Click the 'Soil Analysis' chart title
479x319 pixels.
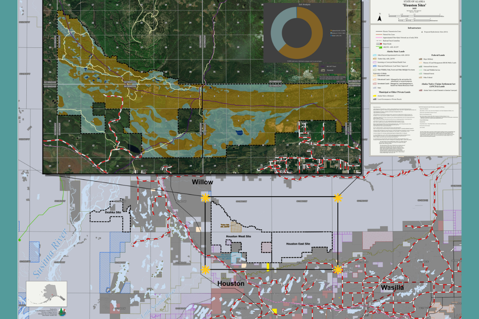pos(305,4)
